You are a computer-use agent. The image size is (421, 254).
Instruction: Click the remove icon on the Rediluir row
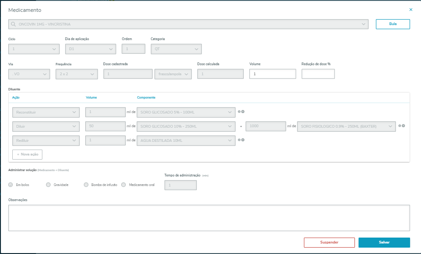pyautogui.click(x=239, y=140)
